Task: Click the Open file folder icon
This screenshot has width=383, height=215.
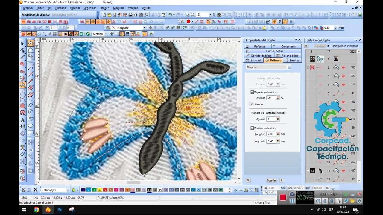Action: 110,15
